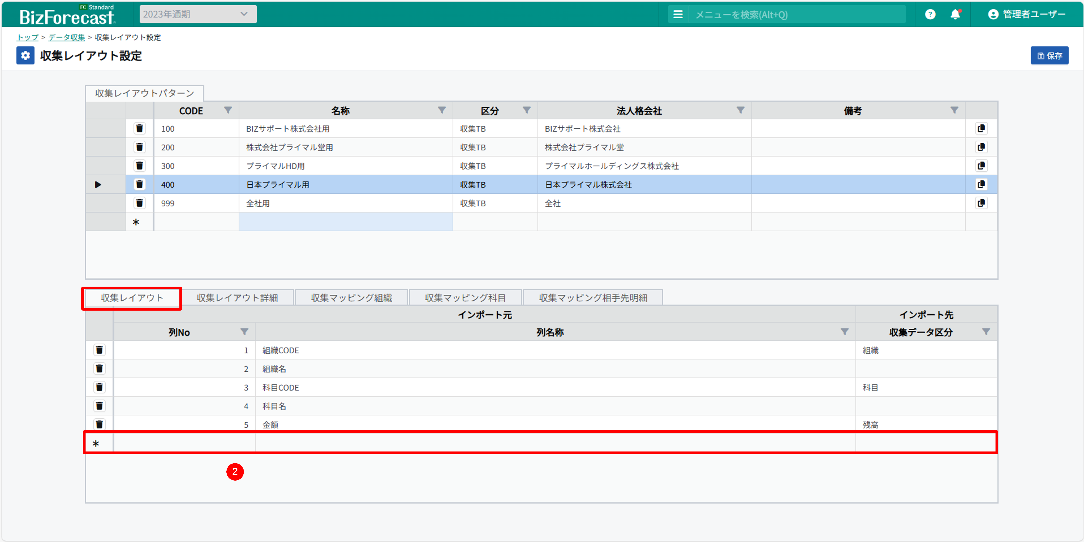The height and width of the screenshot is (542, 1084).
Task: Open the notifications bell
Action: (955, 14)
